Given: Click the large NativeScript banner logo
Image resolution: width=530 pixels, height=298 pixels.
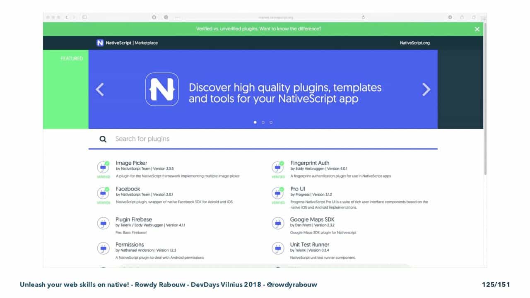Looking at the screenshot, I should (162, 89).
